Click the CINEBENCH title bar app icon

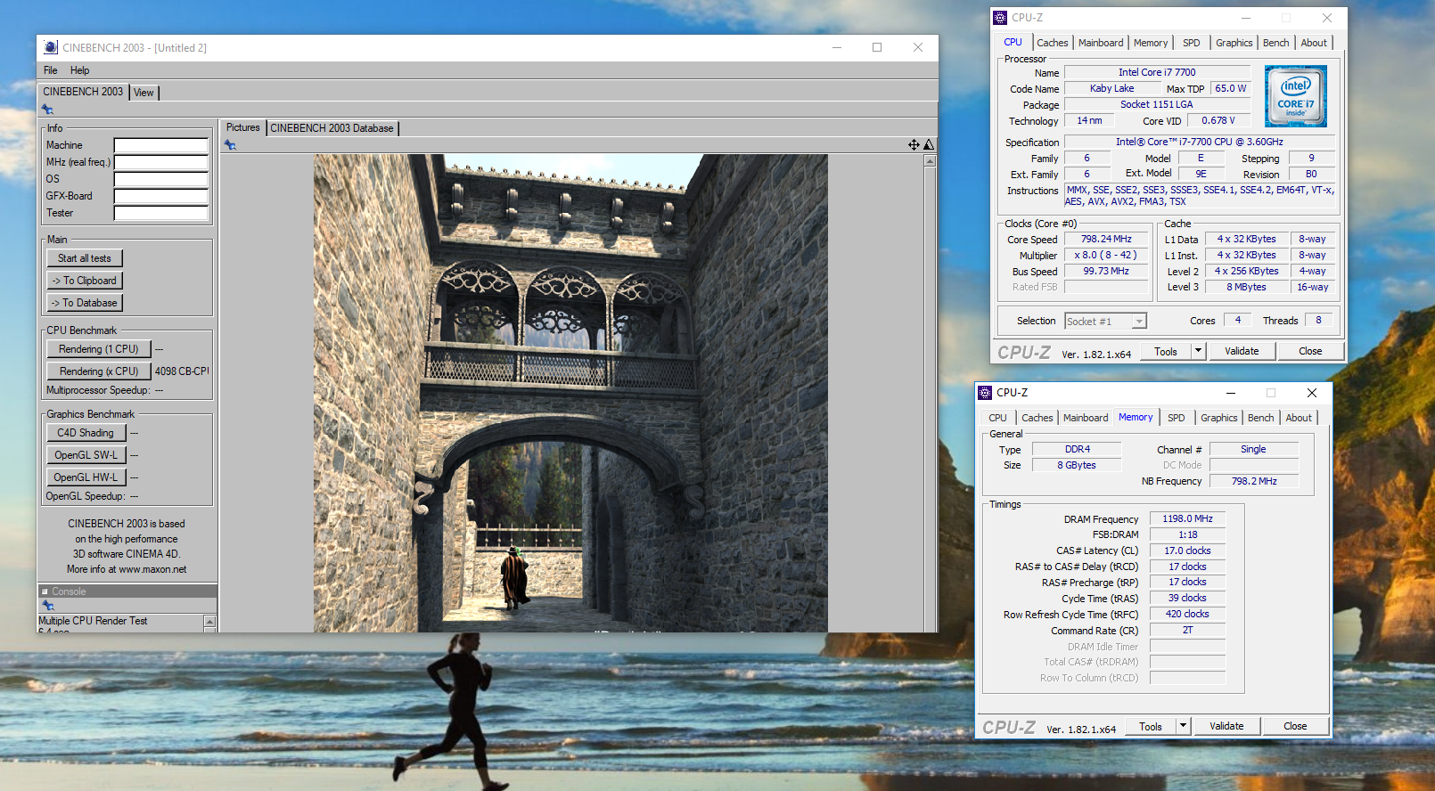[51, 47]
